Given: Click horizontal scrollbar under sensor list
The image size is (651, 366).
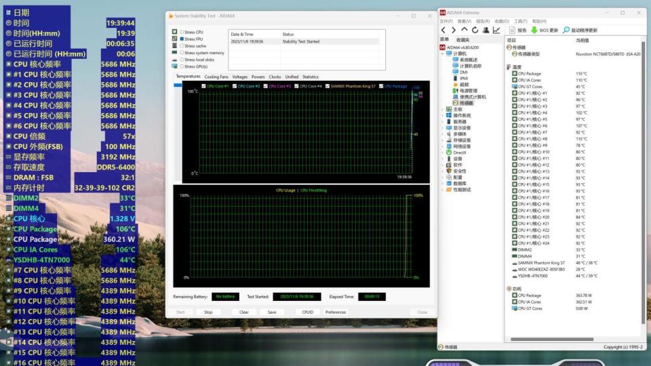Looking at the screenshot, I should [552, 339].
